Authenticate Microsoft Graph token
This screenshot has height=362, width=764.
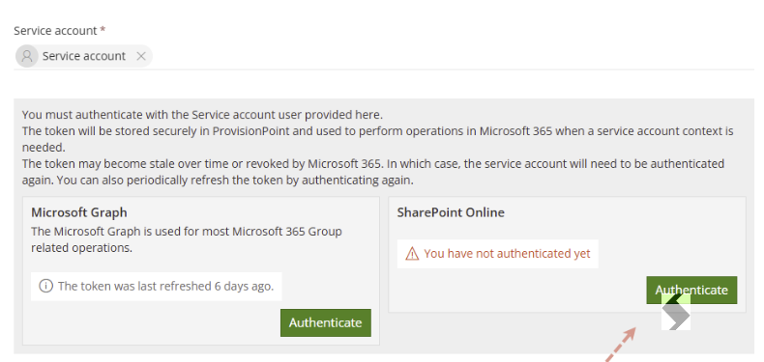point(326,322)
